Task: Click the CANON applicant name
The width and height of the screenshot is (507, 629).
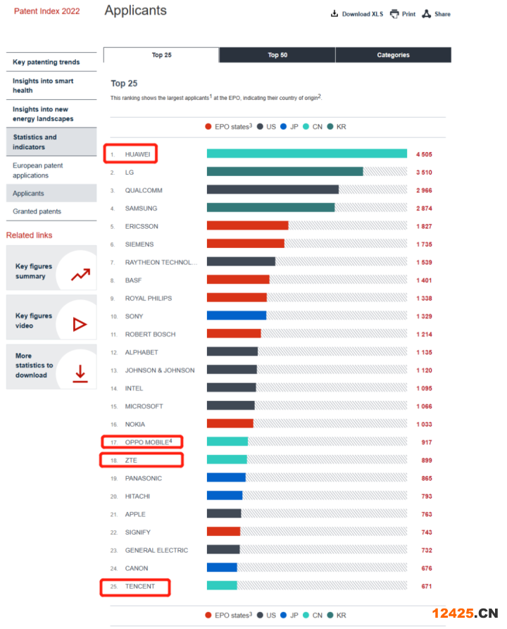Action: (x=137, y=568)
